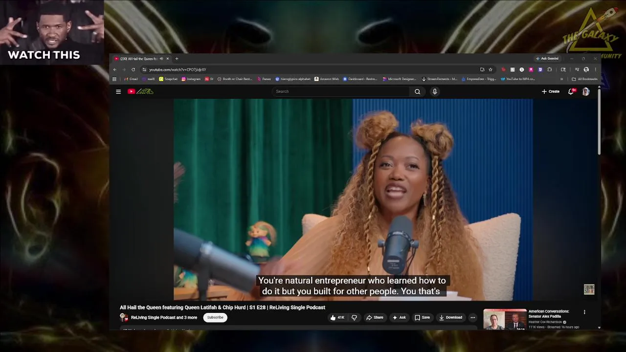Reload the YouTube page
This screenshot has width=626, height=352.
pyautogui.click(x=133, y=69)
